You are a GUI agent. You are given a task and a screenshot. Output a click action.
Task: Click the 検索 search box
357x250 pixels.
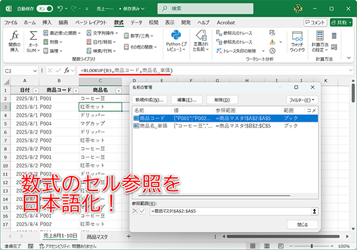click(206, 9)
